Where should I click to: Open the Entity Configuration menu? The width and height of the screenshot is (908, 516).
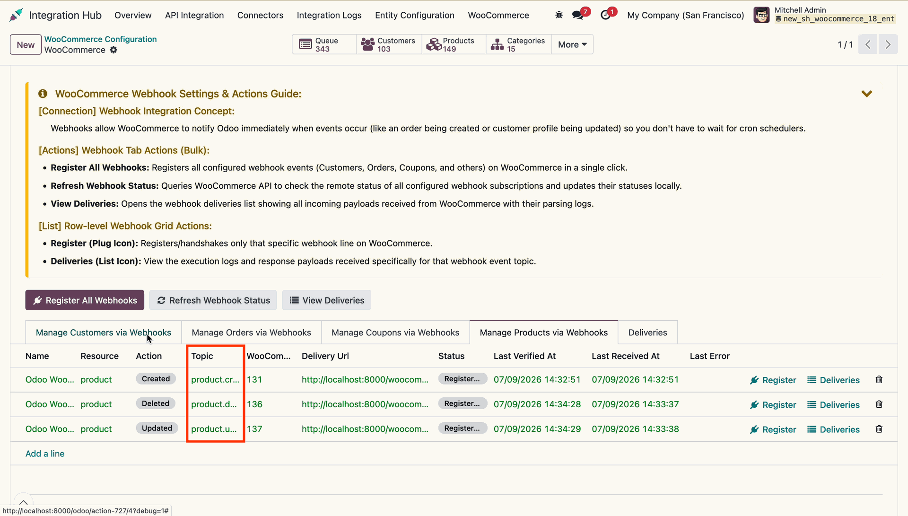point(415,15)
